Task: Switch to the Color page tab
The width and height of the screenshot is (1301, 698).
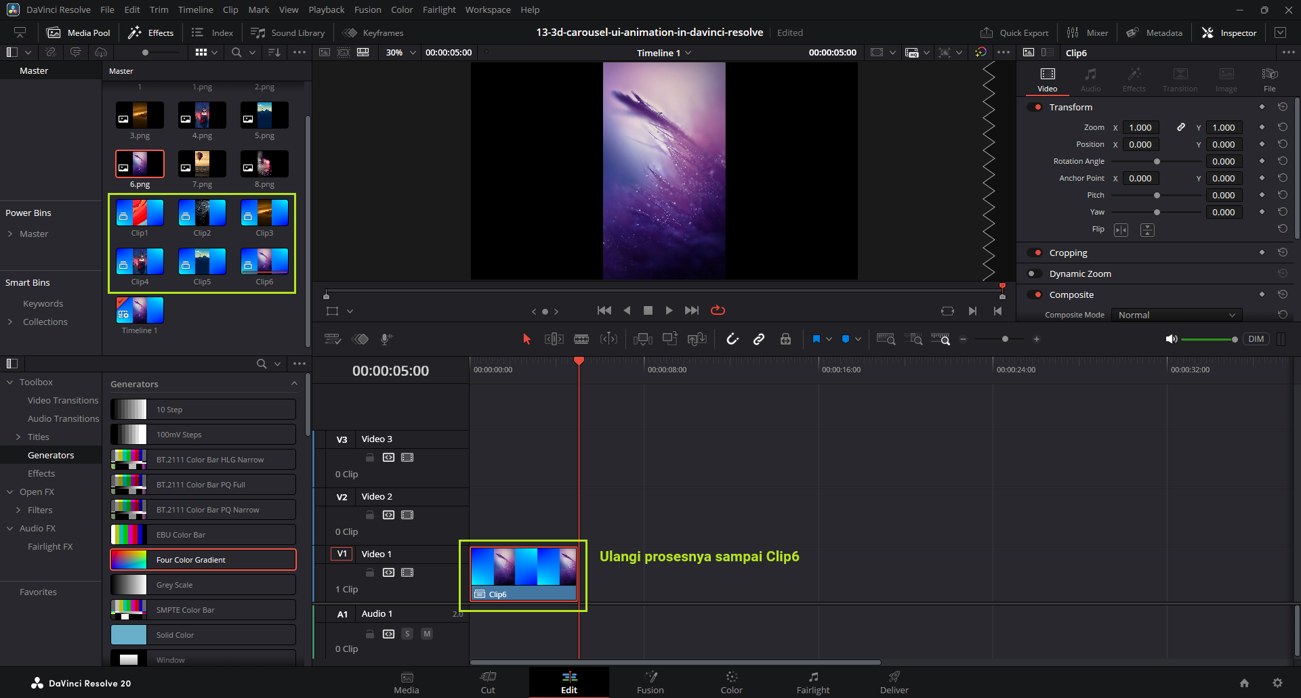Action: (x=731, y=682)
